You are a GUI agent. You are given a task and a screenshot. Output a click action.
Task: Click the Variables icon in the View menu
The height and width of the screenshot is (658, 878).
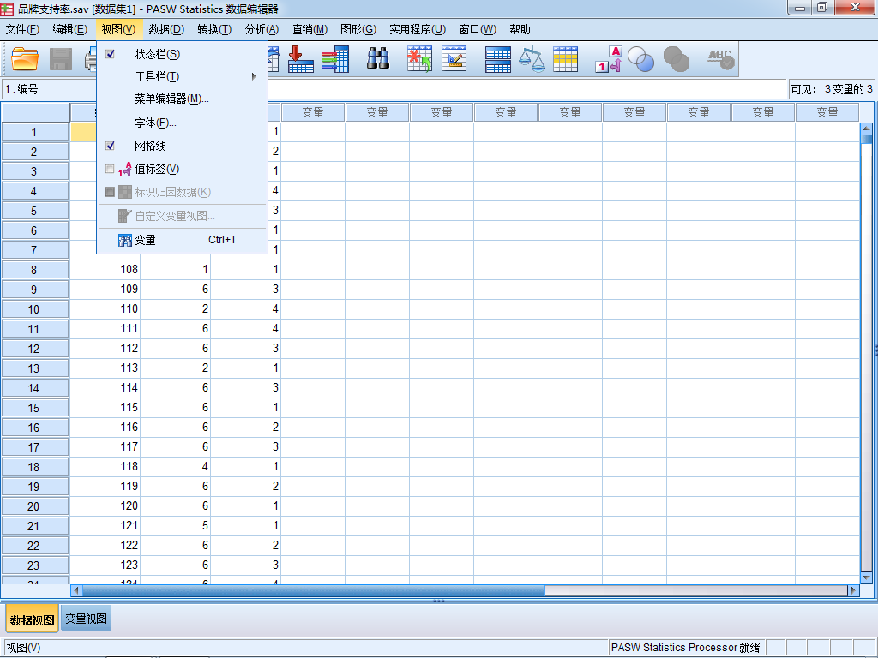click(x=125, y=240)
